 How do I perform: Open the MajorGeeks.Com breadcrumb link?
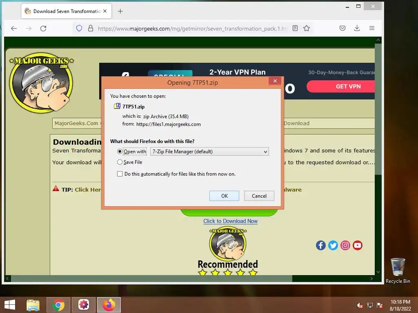(x=76, y=123)
